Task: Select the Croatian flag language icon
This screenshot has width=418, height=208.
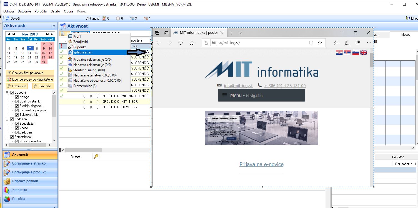Action: tap(339, 53)
